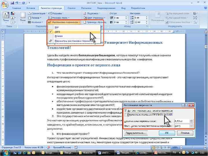The width and height of the screenshot is (208, 156).
Task: Click Русский (Россия) language indicator
Action: [62, 147]
